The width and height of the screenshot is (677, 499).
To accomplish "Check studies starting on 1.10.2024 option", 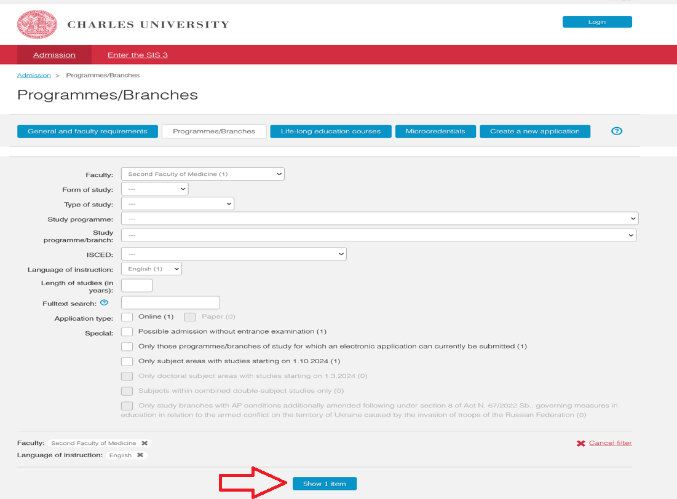I will pos(127,361).
